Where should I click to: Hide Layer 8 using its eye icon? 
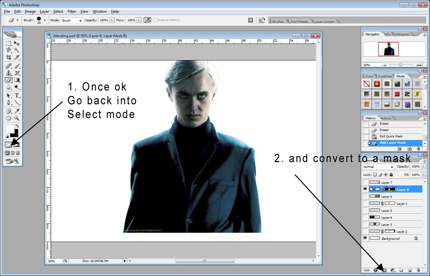tap(365, 189)
